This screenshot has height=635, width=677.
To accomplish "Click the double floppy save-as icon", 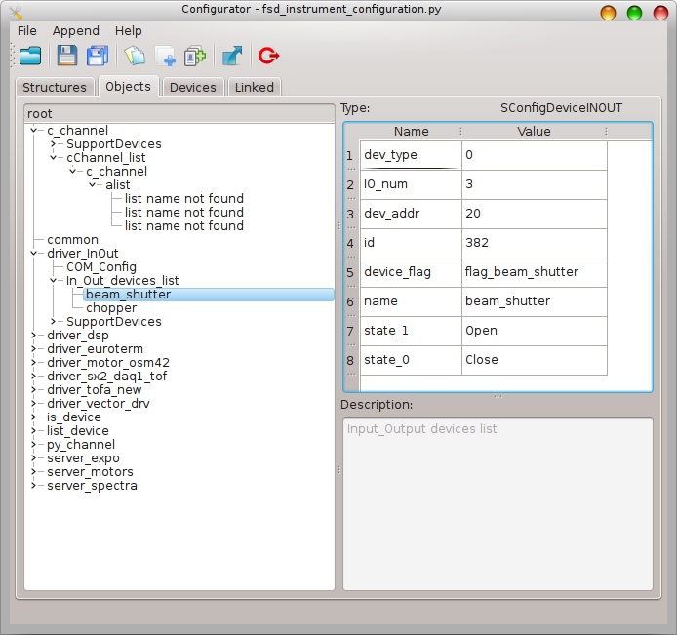I will (98, 56).
